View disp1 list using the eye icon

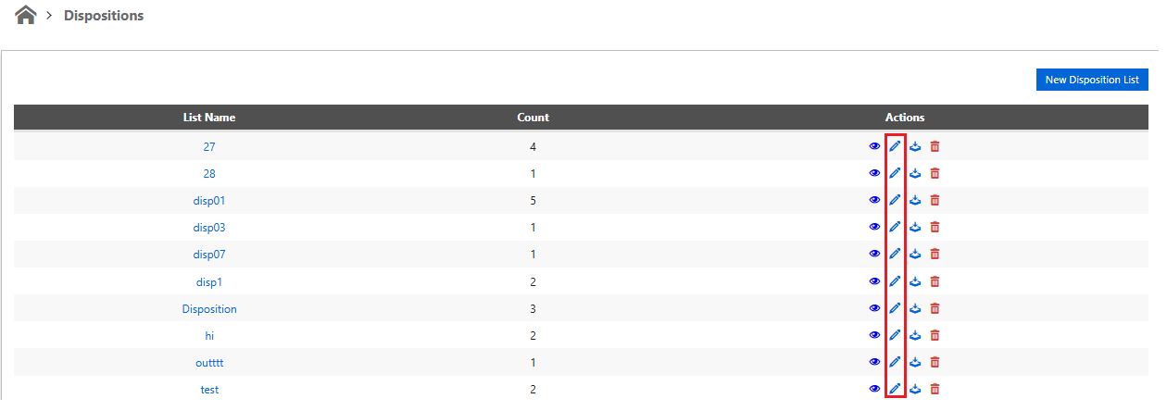pos(874,281)
